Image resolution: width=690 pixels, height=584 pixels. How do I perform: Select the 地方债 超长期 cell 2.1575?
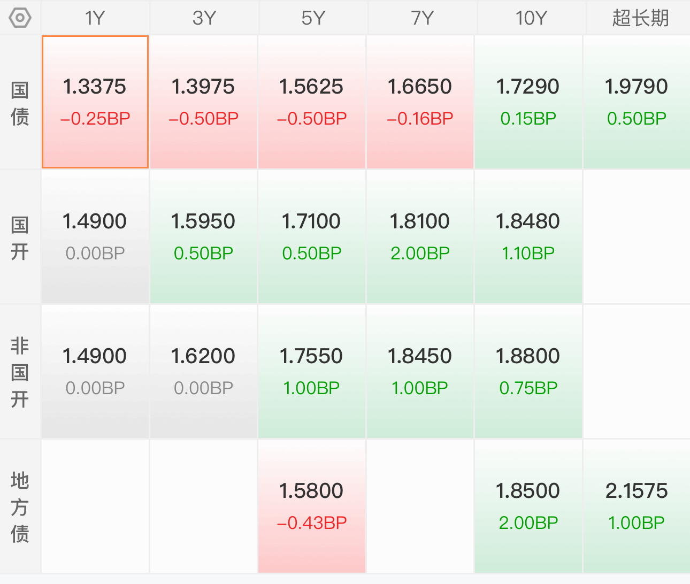637,506
